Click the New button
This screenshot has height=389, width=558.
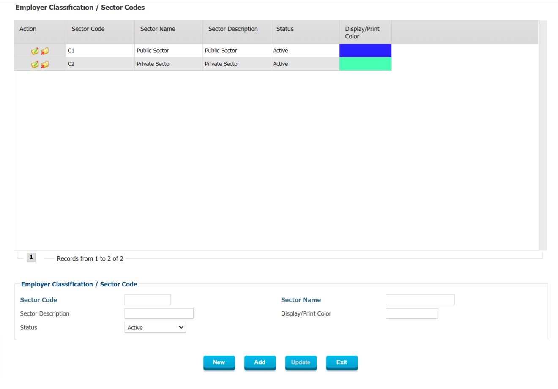pyautogui.click(x=219, y=362)
